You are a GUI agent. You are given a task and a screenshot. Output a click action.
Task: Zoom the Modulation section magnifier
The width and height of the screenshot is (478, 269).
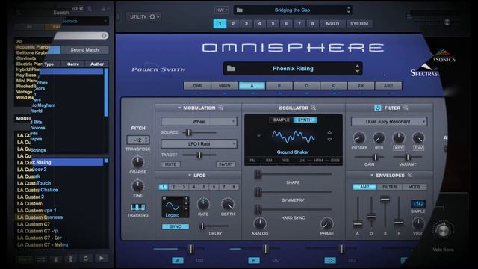tap(221, 108)
